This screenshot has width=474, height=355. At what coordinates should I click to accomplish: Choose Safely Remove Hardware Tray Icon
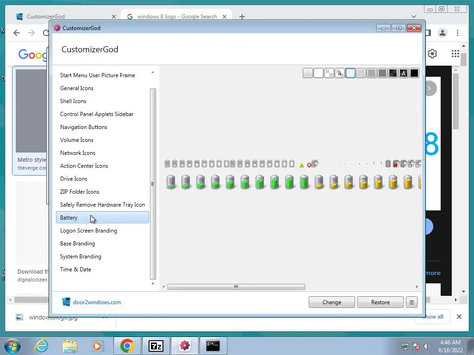(x=102, y=205)
